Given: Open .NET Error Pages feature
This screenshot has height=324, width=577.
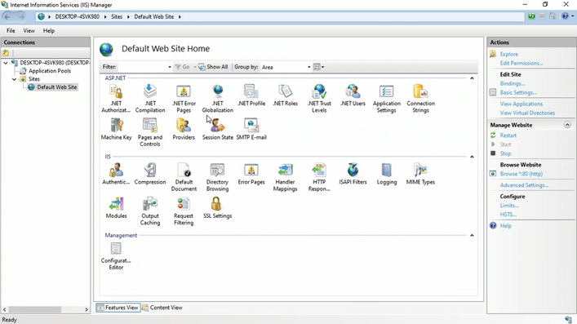Looking at the screenshot, I should (184, 98).
